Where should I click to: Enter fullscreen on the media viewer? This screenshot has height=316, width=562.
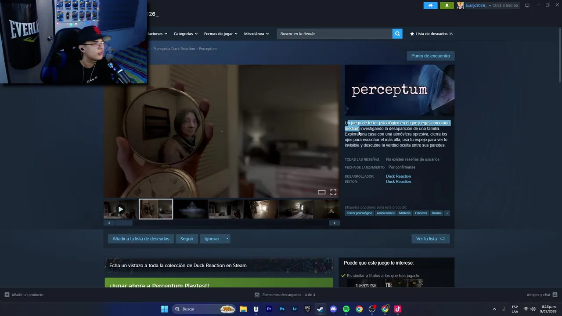(333, 192)
